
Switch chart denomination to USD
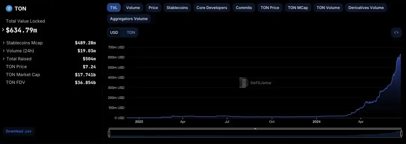[x=114, y=32]
